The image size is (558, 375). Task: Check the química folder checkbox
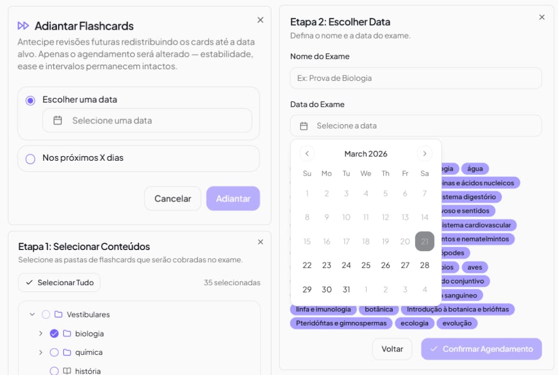pos(54,353)
